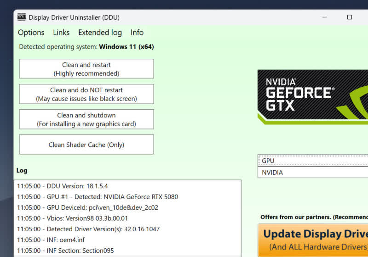Viewport: 368px width, 257px height.
Task: Open the Extended log menu
Action: 100,33
